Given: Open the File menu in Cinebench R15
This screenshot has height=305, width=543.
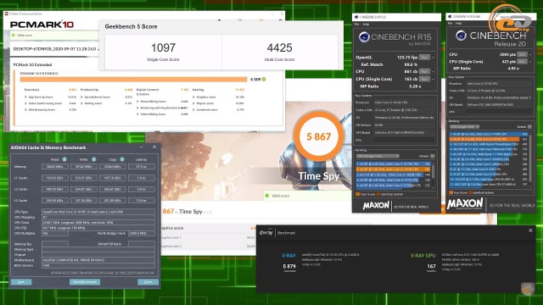Looking at the screenshot, I should [x=356, y=25].
